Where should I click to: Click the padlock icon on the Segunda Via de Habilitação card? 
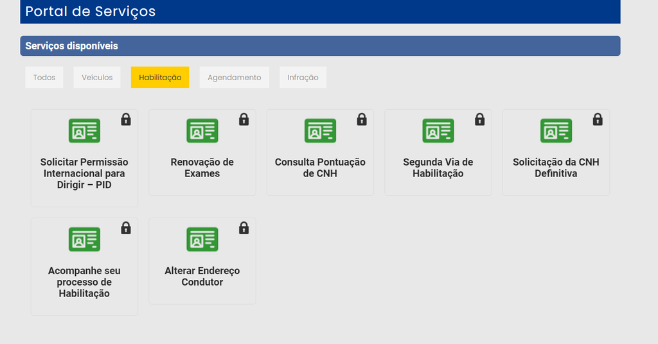pos(479,119)
